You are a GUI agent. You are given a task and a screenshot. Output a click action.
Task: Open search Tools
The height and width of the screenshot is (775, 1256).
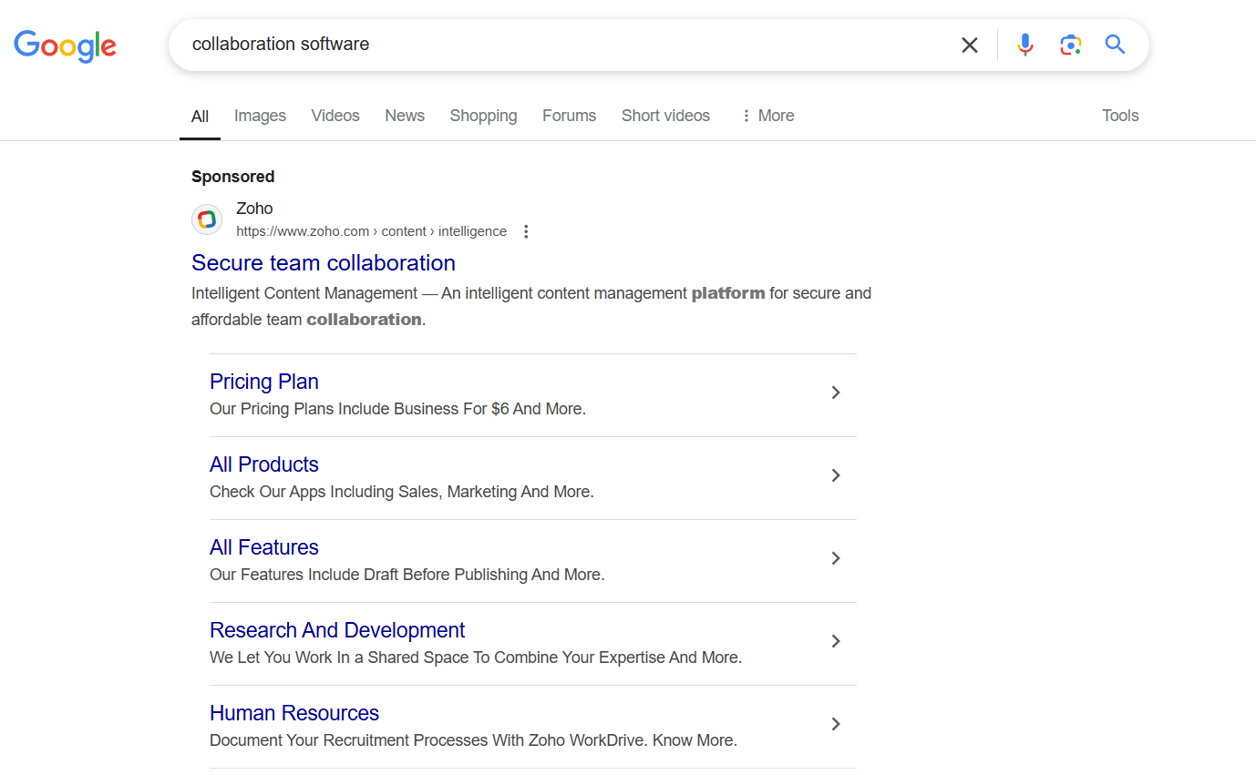(x=1120, y=116)
